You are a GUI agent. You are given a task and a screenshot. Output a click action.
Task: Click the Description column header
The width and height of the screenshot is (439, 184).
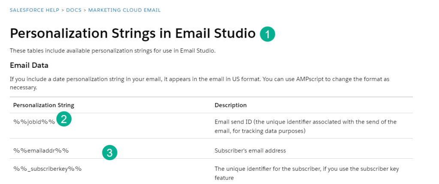[x=230, y=105]
